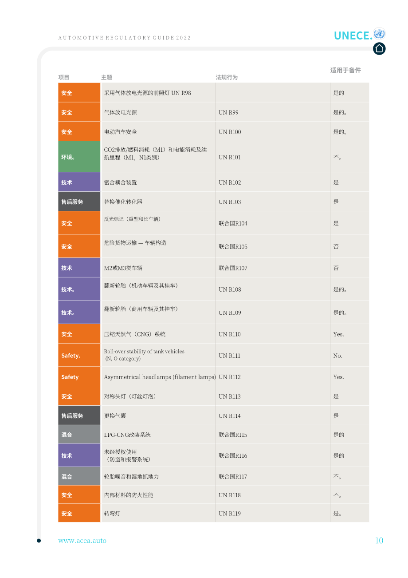The image size is (408, 578).
Task: Click the page number 10
Action: coord(379,540)
